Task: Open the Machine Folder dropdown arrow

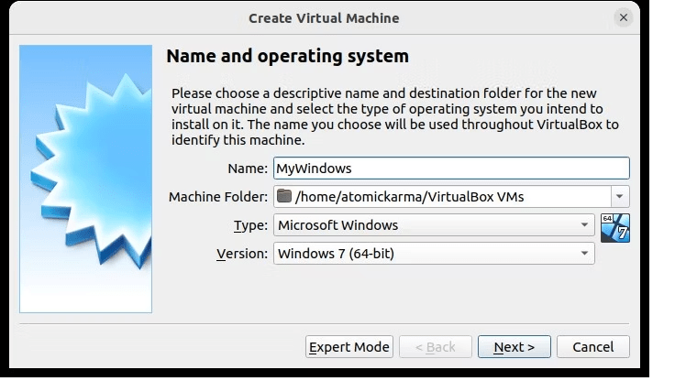Action: tap(619, 197)
